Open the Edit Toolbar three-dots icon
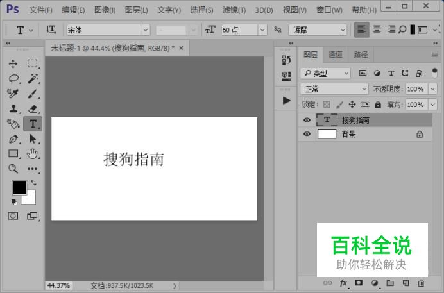 [33, 169]
